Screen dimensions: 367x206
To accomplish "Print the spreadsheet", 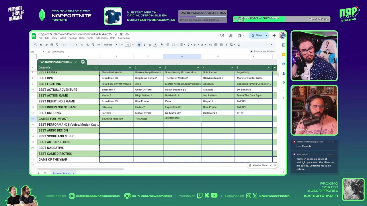I will [52, 45].
